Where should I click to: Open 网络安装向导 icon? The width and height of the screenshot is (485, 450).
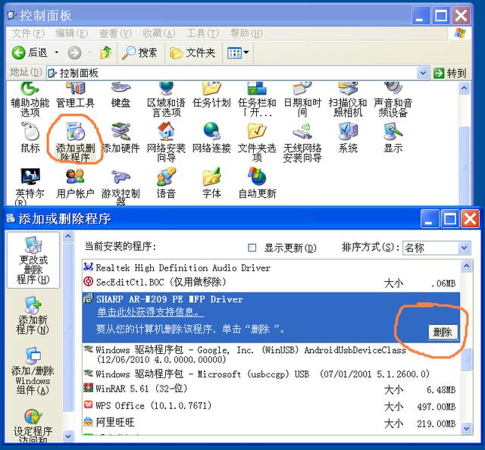(166, 142)
